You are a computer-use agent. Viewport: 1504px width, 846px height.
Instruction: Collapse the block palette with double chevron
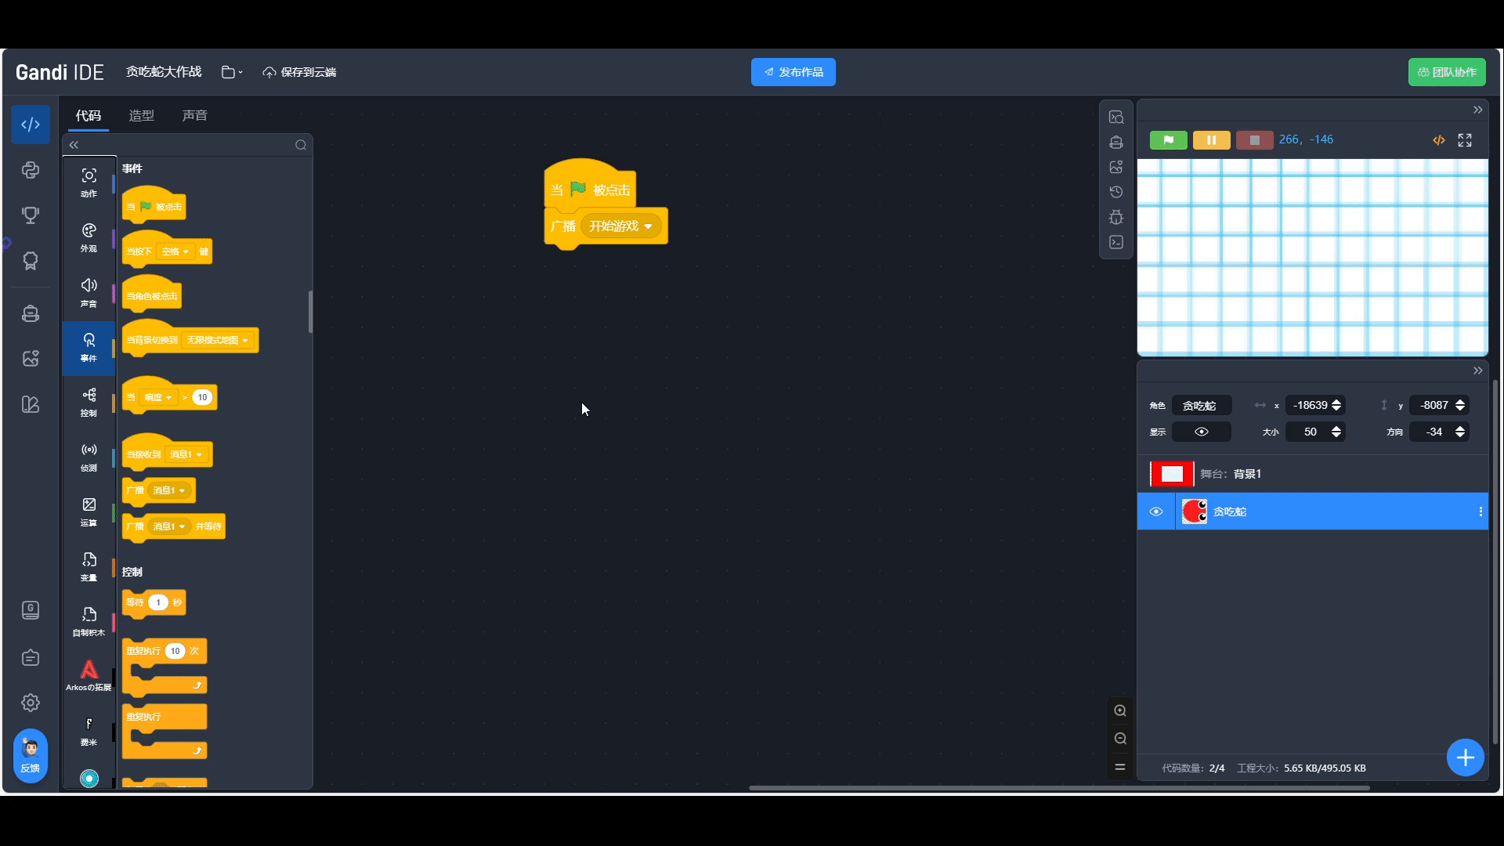point(74,145)
